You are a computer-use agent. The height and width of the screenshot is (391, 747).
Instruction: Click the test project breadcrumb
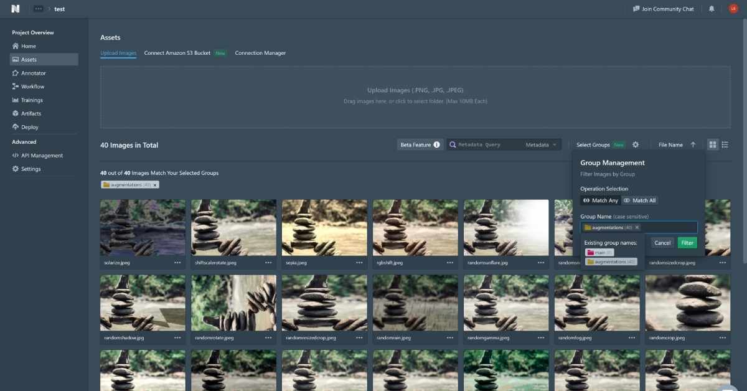click(60, 9)
